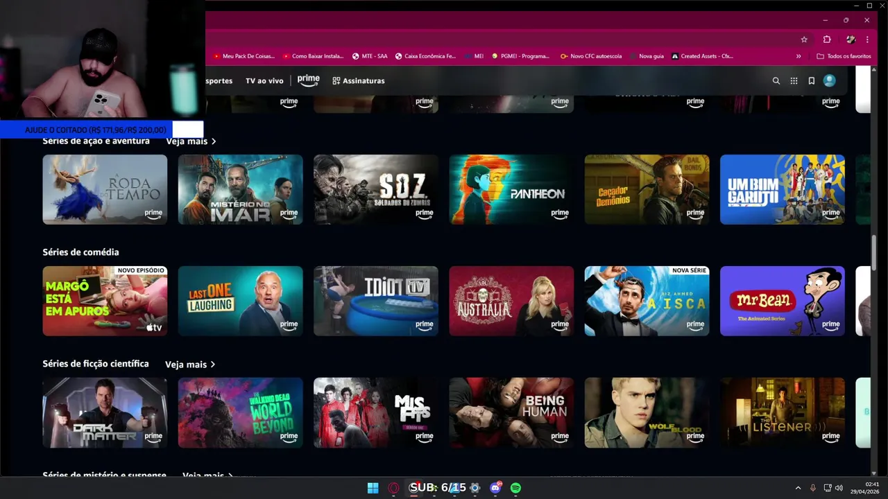Open S.O.Z Soldados ou Zumbis
Image resolution: width=888 pixels, height=499 pixels.
pos(376,189)
